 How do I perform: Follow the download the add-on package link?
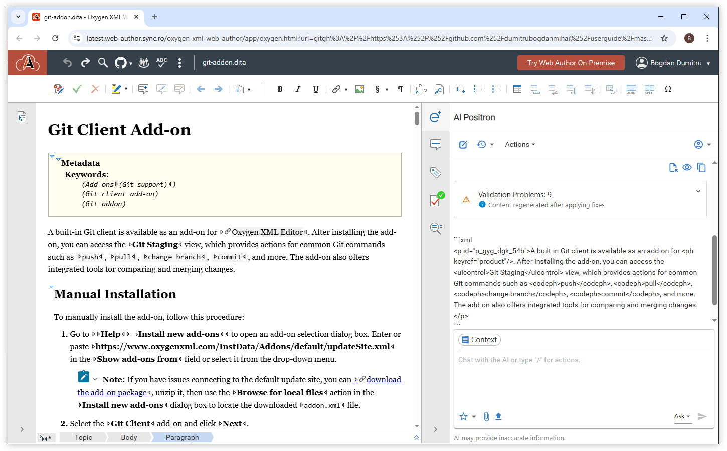[x=384, y=380]
